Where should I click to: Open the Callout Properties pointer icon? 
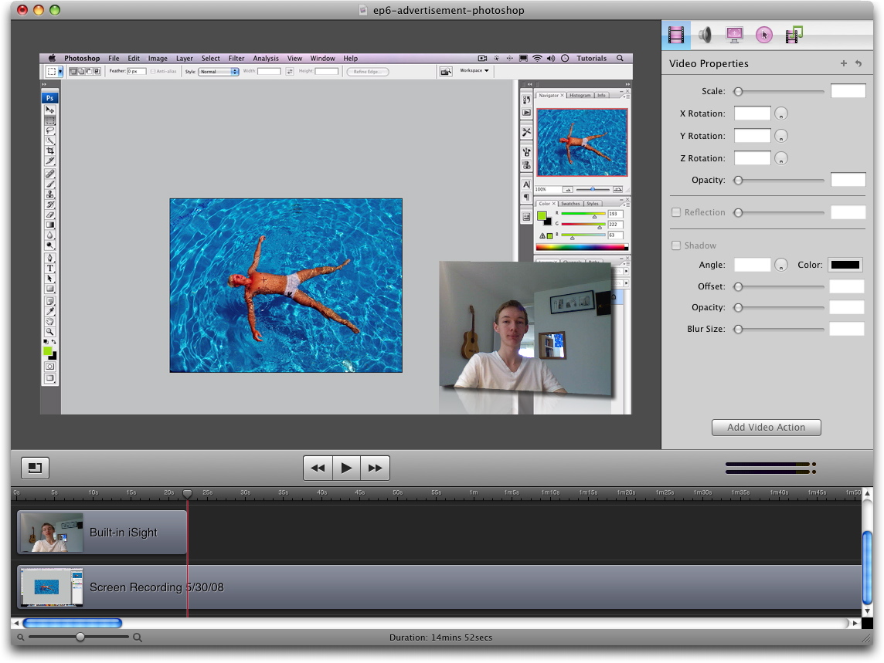click(x=763, y=35)
